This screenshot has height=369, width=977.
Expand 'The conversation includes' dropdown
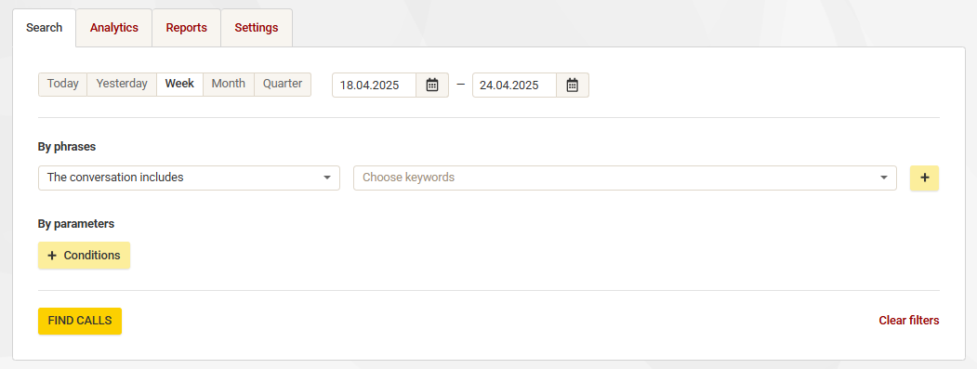click(189, 178)
